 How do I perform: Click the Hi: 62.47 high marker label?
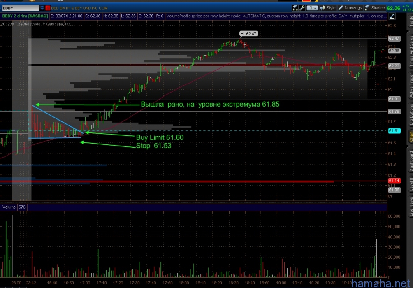(248, 34)
